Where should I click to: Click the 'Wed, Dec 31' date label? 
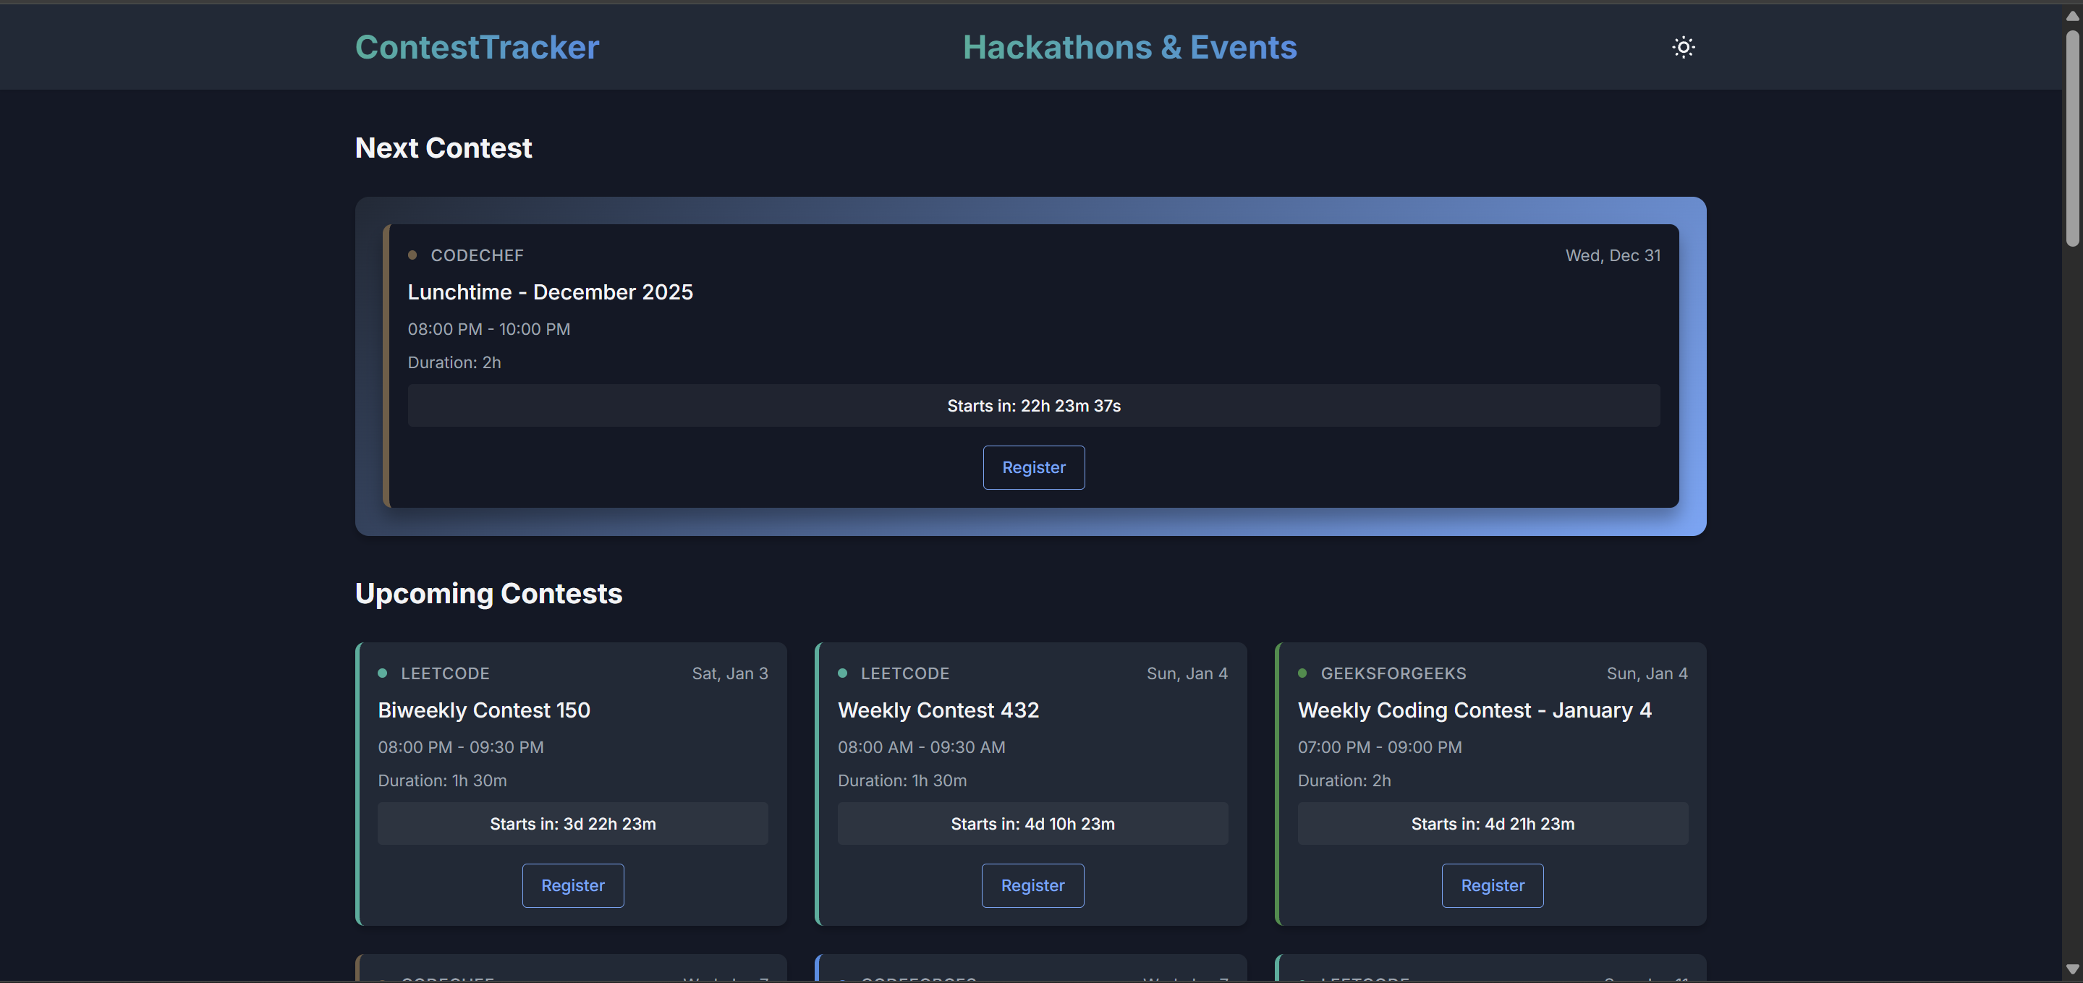1613,255
